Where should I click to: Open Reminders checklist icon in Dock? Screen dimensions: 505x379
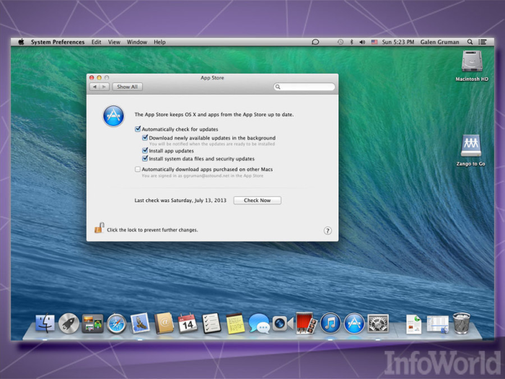click(x=211, y=323)
